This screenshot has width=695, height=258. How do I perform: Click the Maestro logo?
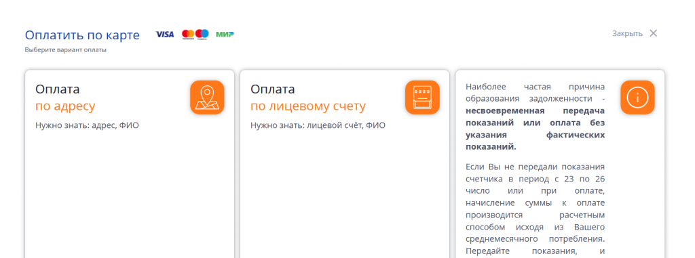click(202, 34)
